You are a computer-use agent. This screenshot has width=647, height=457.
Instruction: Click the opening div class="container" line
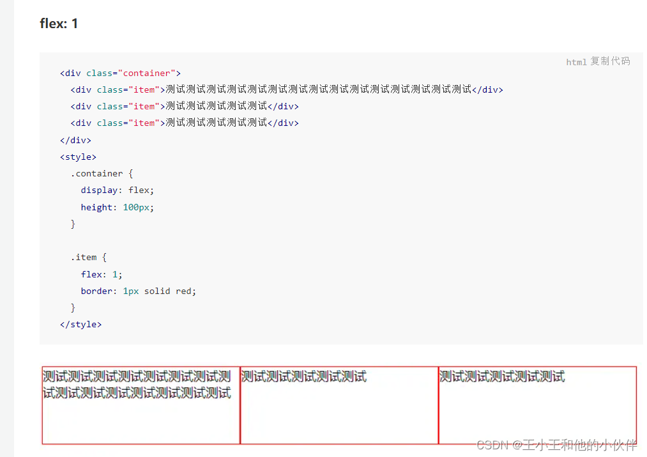coord(120,73)
